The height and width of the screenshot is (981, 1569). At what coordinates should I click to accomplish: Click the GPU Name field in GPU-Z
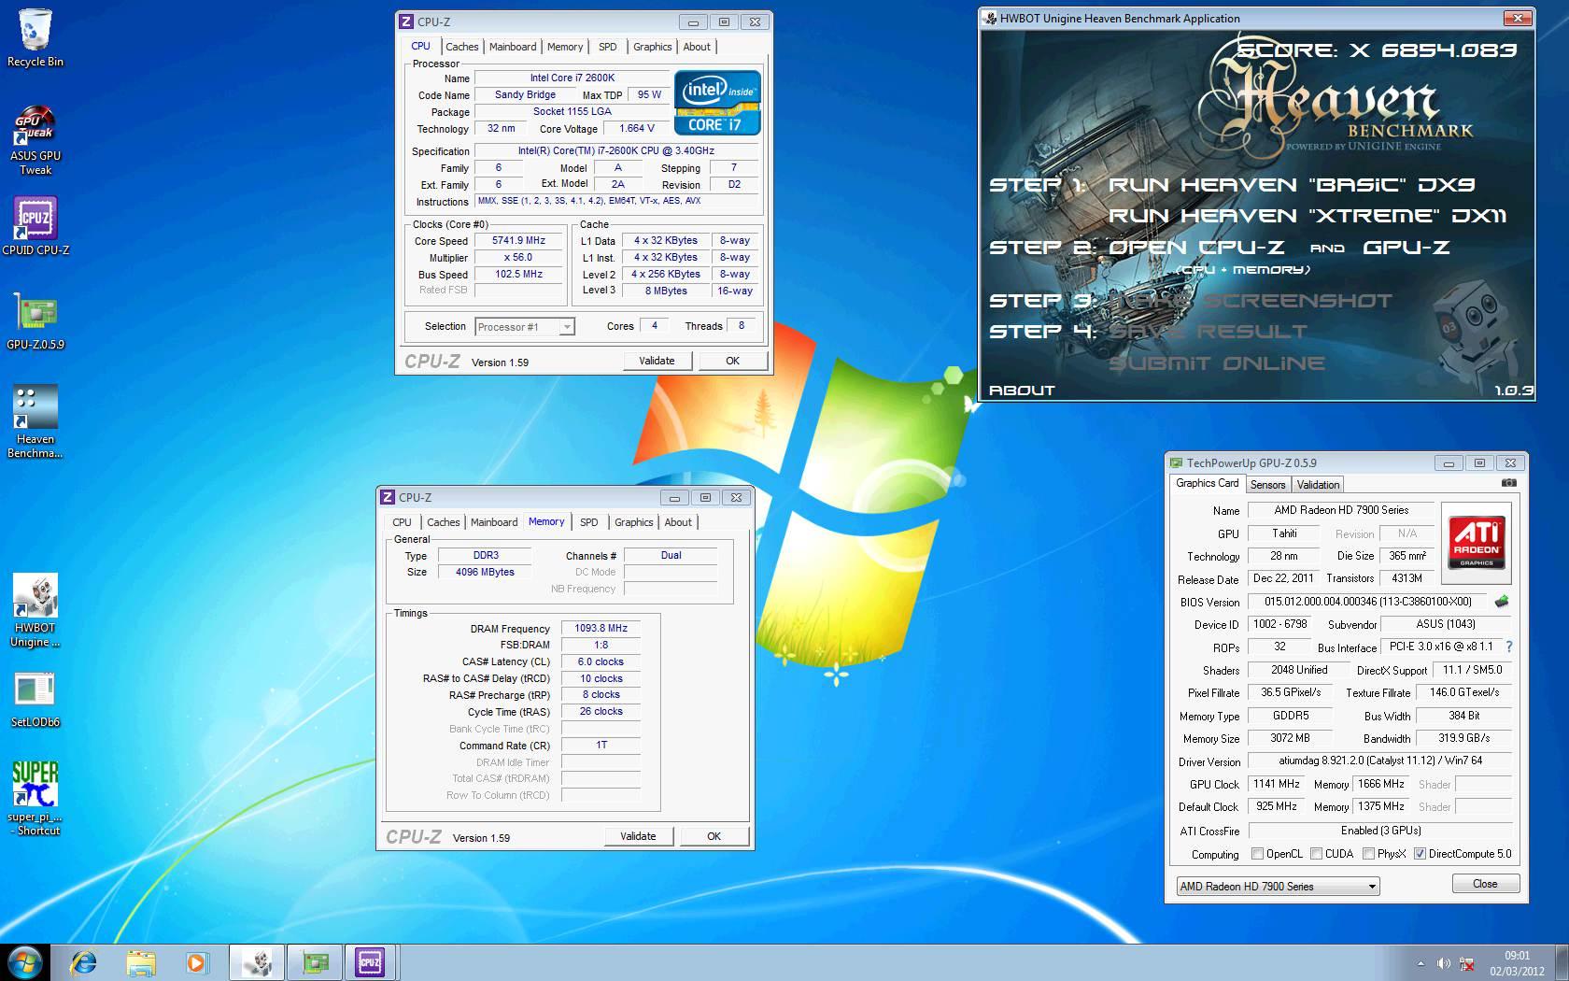click(1341, 510)
